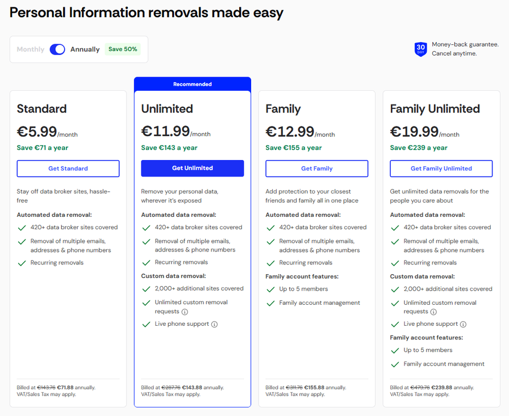Choose the Get Family Unlimited button
This screenshot has width=509, height=416.
point(441,169)
